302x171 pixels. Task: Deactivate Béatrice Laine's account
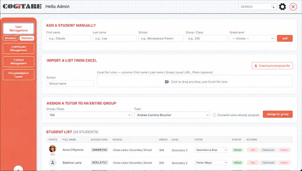click(268, 163)
